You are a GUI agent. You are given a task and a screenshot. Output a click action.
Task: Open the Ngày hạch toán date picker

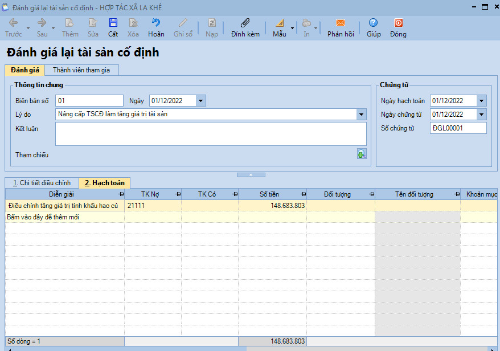pos(482,101)
